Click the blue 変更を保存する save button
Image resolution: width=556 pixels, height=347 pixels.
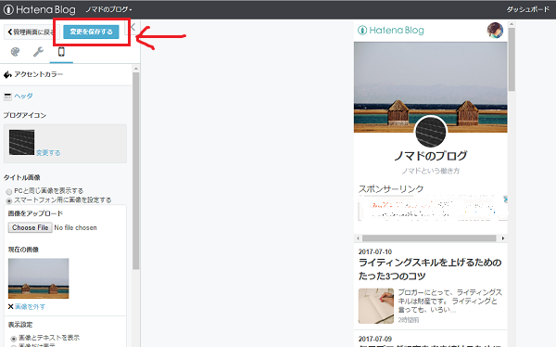pos(91,32)
